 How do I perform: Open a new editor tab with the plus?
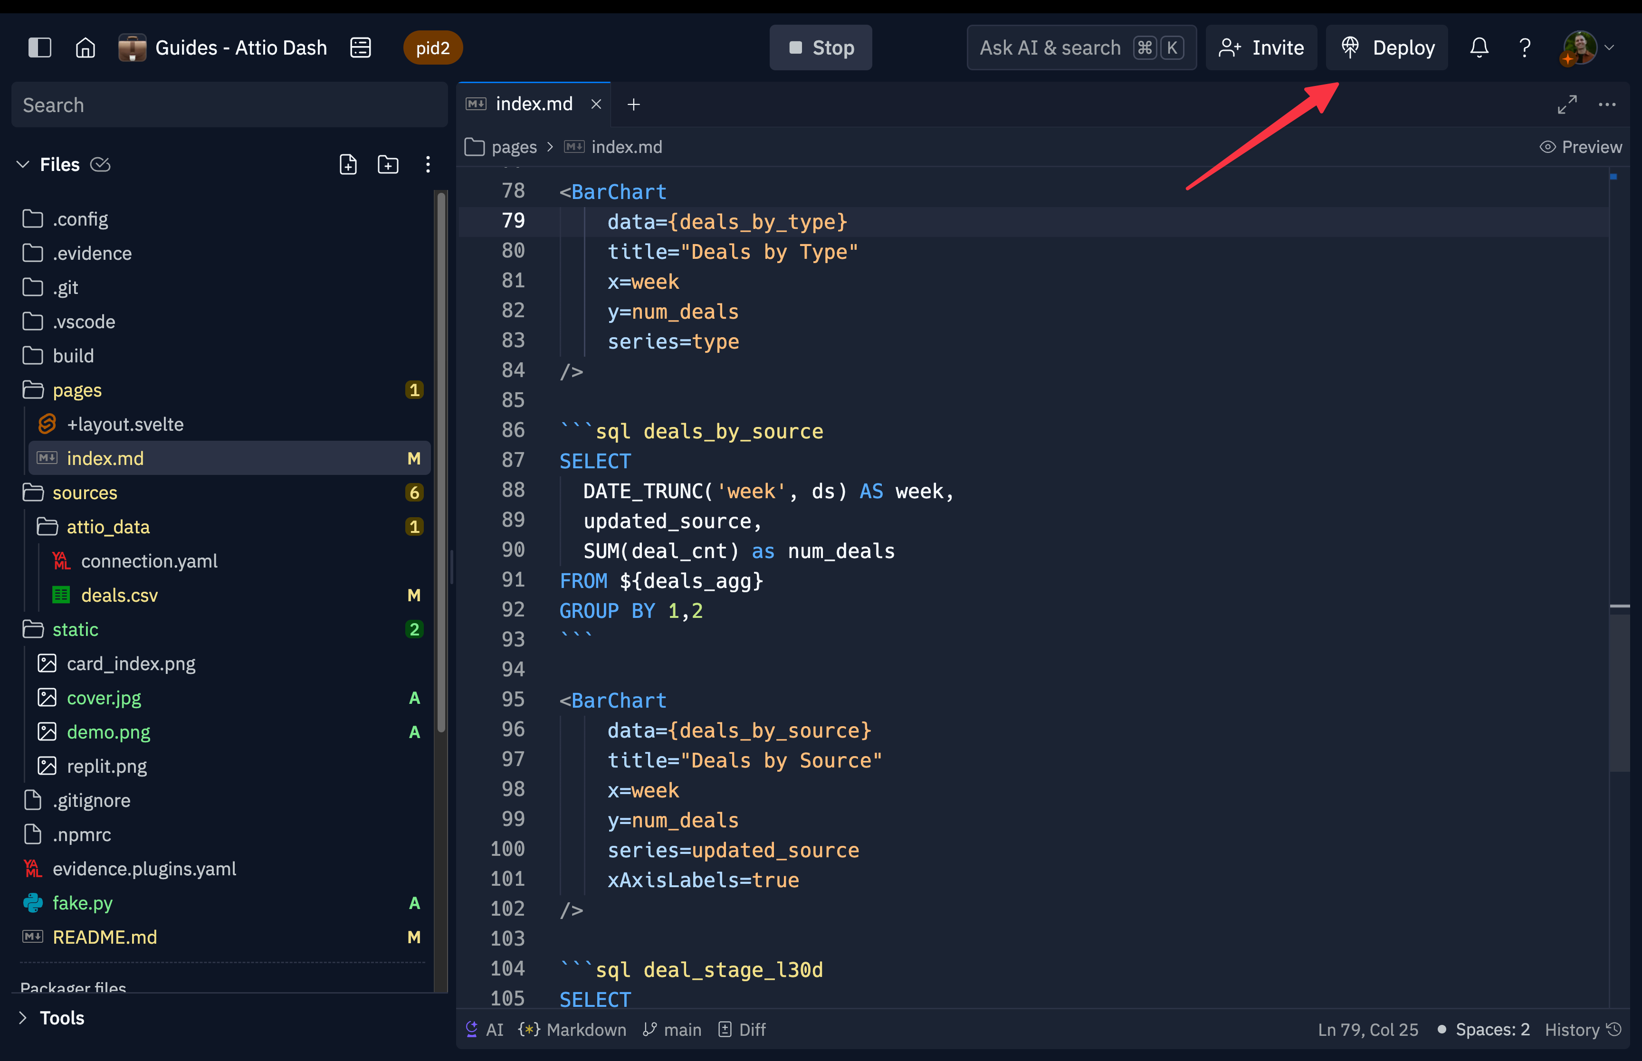[x=633, y=104]
